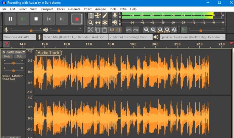Screen dimensions: 234x138
Task: Open the Help menu
Action: [133, 9]
